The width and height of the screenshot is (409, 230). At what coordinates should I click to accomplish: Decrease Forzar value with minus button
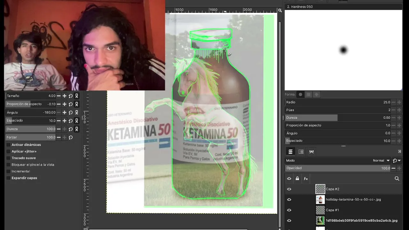tap(58, 137)
